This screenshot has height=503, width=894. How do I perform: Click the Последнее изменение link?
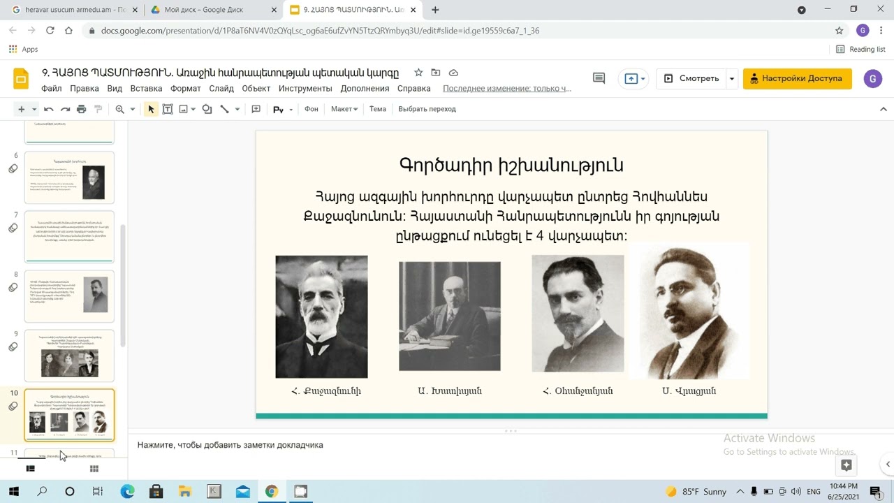[506, 89]
